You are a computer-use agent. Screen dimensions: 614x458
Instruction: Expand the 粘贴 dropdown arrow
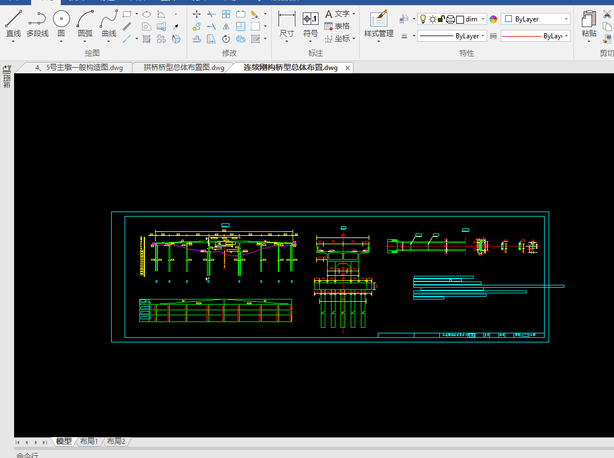[x=589, y=41]
